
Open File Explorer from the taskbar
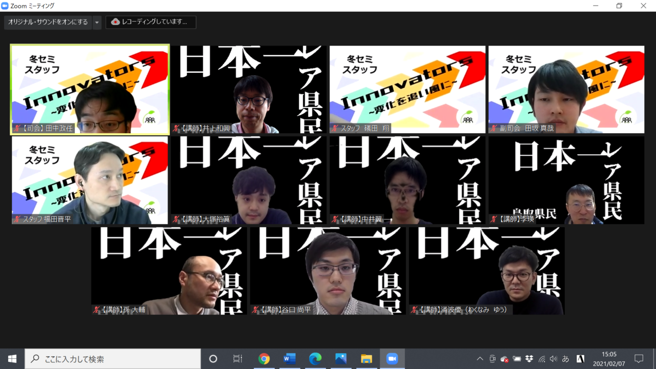(366, 359)
